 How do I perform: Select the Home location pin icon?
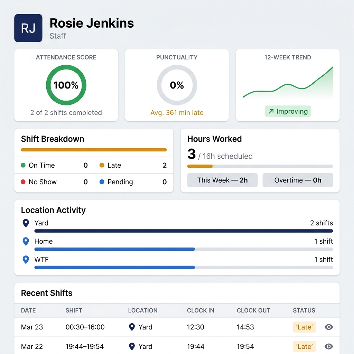coord(26,241)
